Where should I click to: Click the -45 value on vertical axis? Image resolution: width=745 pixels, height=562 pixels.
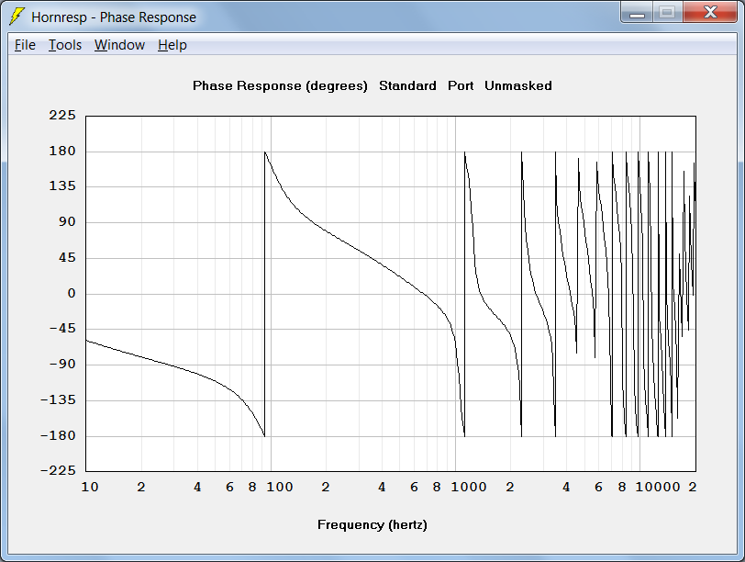tap(62, 329)
